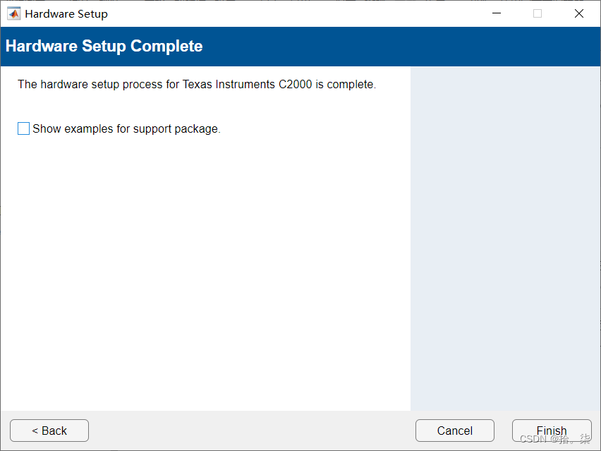The width and height of the screenshot is (601, 451).
Task: Click the 'Show examples for support package' label
Action: coord(126,129)
